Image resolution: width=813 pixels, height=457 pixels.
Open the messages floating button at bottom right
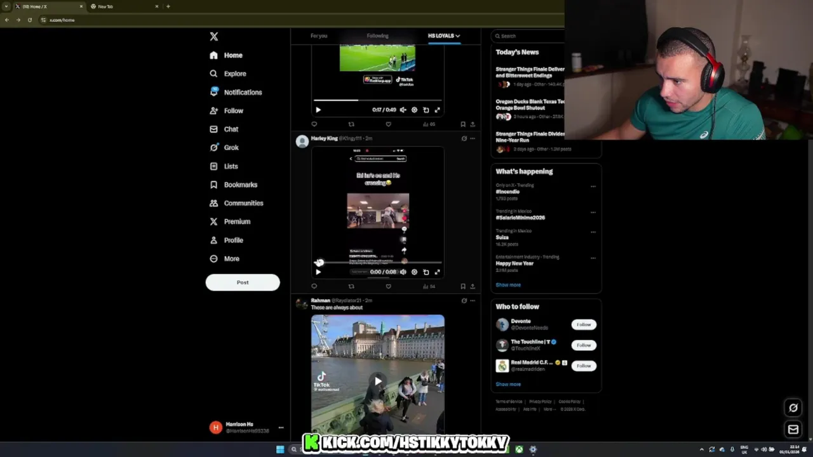click(793, 430)
